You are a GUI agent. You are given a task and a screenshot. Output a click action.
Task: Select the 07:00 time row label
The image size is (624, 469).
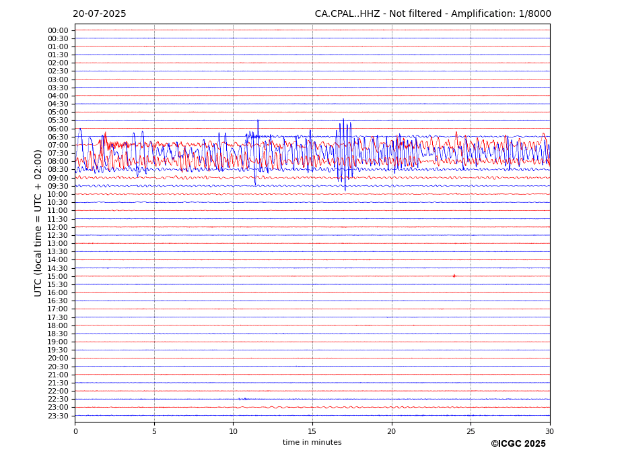[x=58, y=145]
